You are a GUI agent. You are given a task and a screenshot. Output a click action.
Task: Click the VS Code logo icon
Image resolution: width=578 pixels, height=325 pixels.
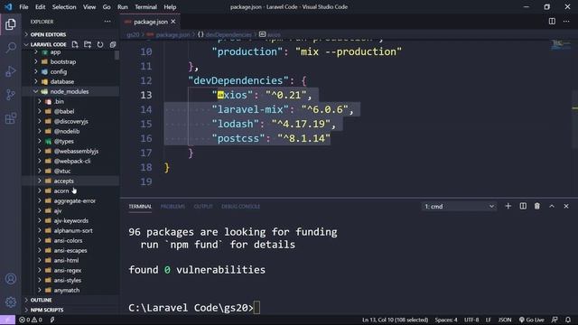coord(8,6)
